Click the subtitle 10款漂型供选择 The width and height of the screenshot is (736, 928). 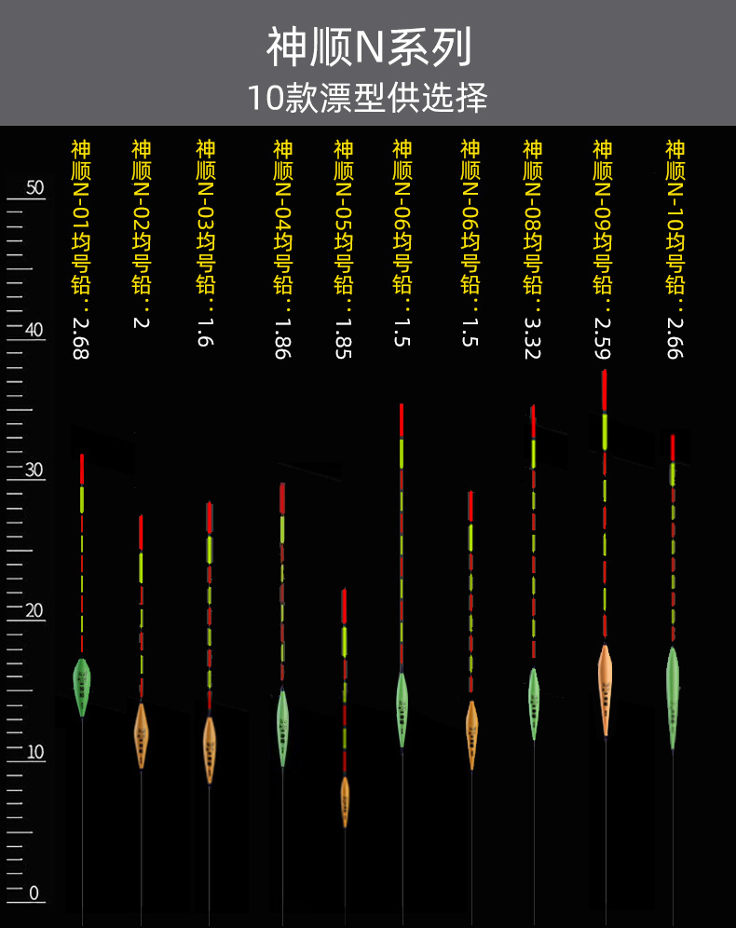[x=367, y=98]
